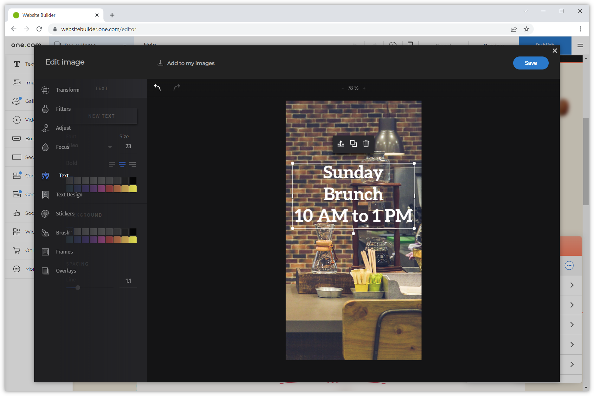The image size is (594, 396).
Task: Open the Stickers panel
Action: pos(65,214)
